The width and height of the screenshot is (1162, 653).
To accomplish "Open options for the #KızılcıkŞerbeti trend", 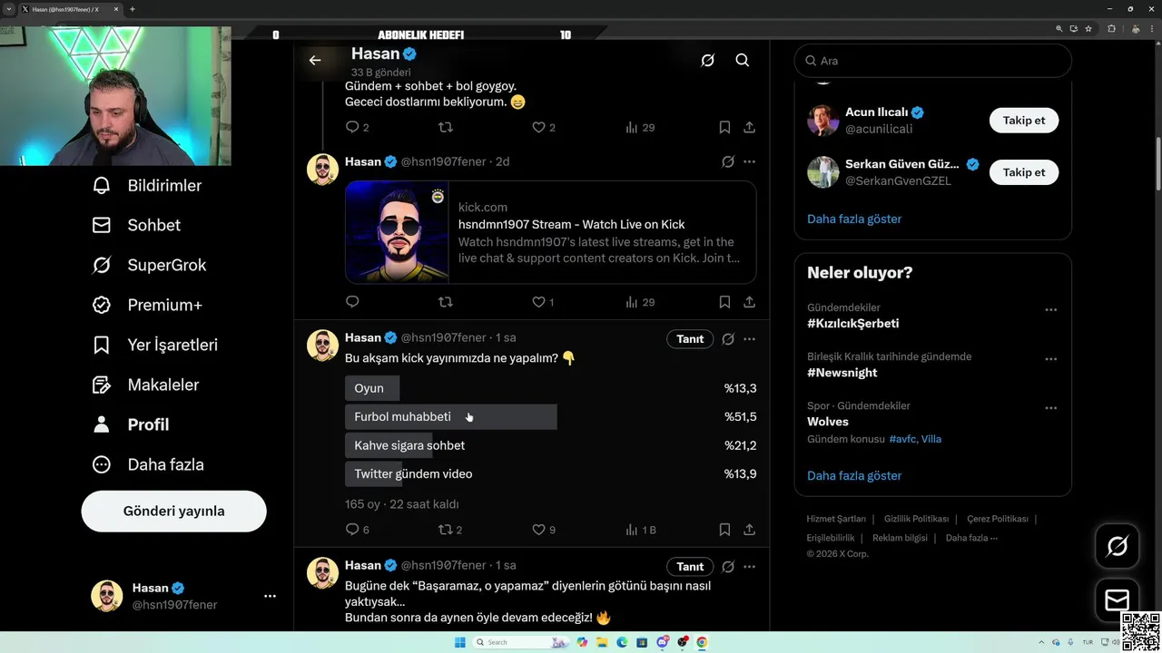I will pos(1050,310).
